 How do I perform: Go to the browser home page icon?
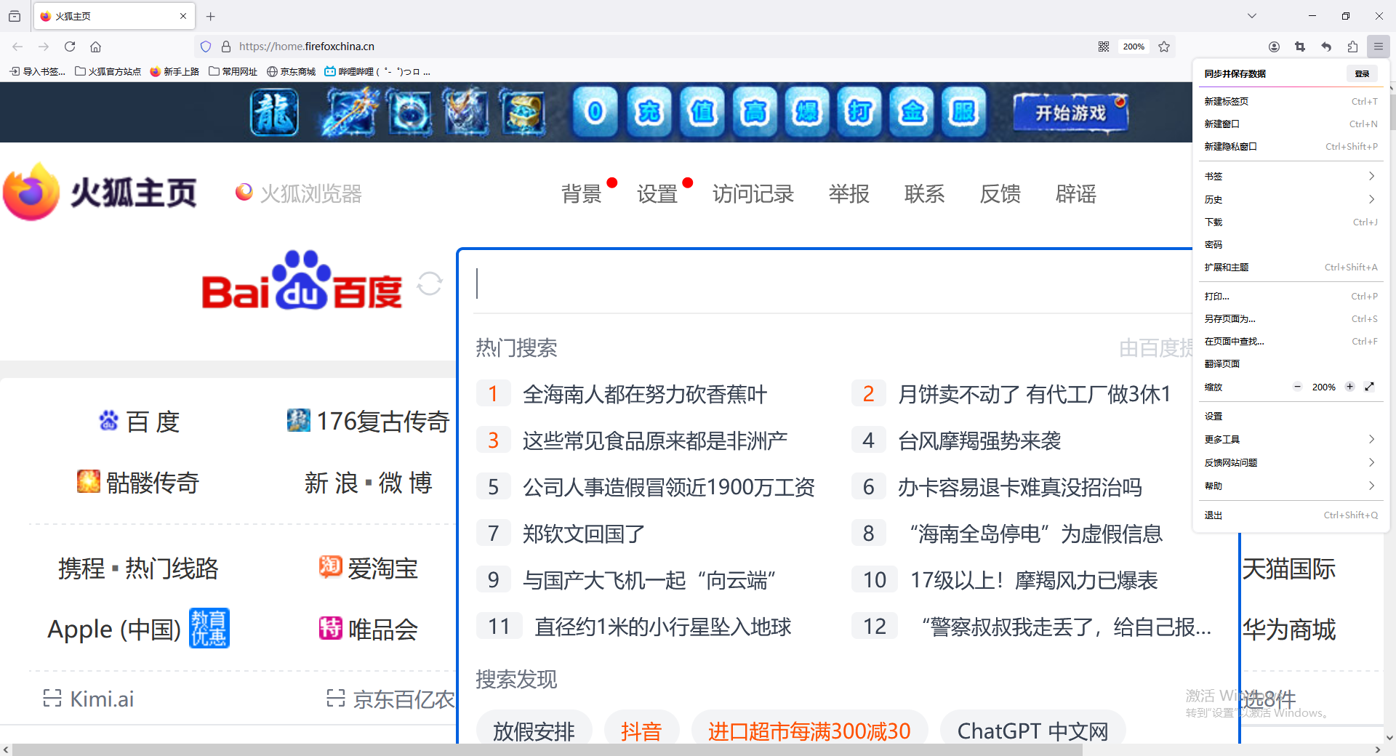point(95,47)
